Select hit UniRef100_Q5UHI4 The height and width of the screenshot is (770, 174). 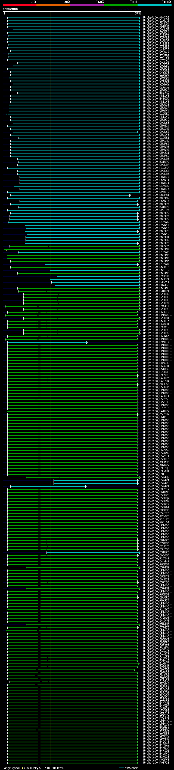pos(156,33)
